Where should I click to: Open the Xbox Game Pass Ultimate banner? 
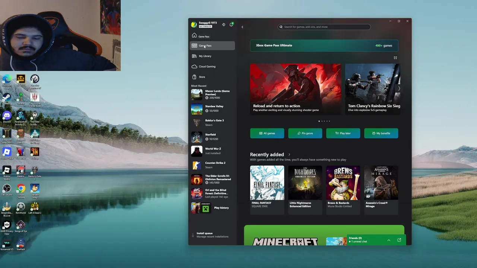tap(324, 45)
